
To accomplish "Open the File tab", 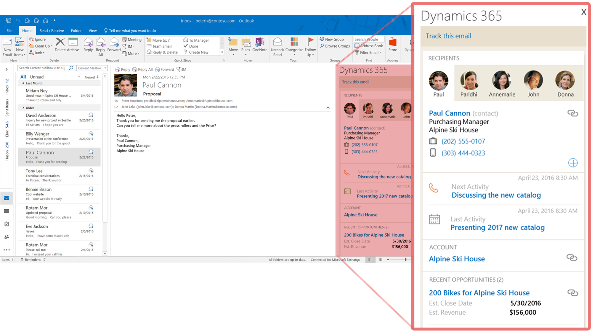I will pos(9,31).
